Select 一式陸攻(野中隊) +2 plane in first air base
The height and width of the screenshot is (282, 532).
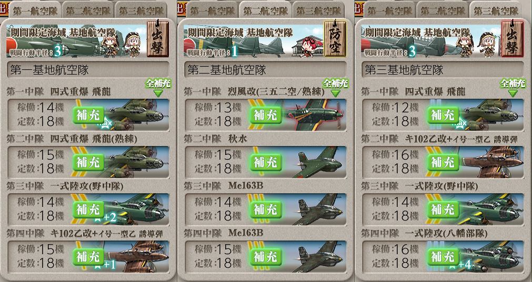(x=136, y=210)
